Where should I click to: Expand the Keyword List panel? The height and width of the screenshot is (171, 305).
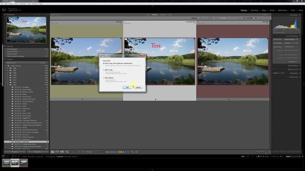pyautogui.click(x=300, y=69)
